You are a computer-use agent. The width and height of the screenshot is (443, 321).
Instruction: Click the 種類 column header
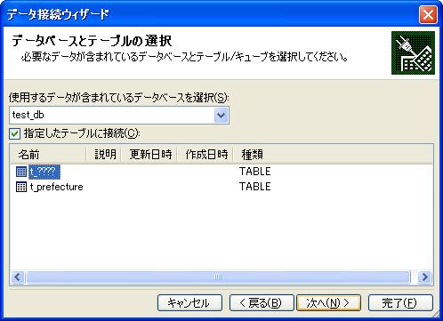click(x=252, y=155)
